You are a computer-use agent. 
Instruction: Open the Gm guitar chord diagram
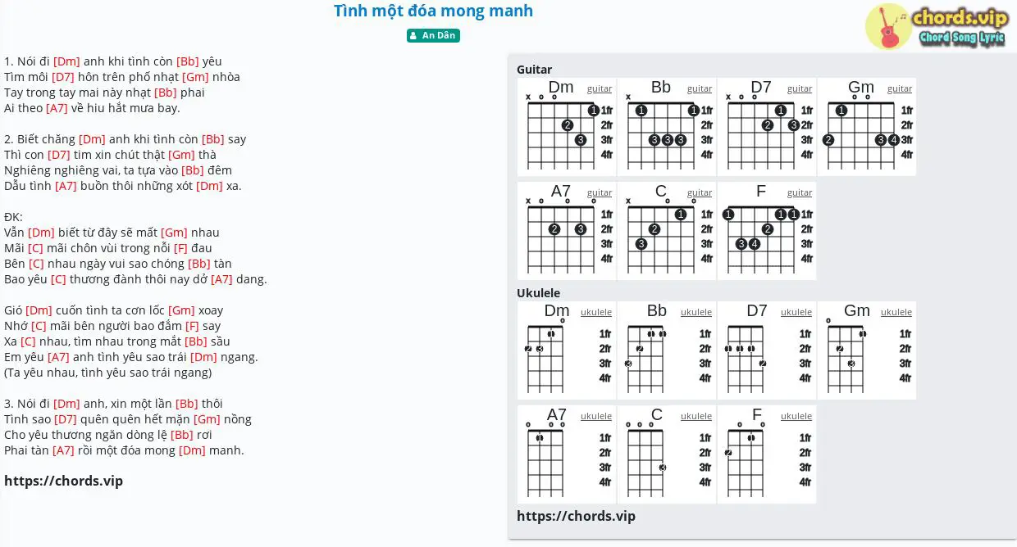[867, 127]
